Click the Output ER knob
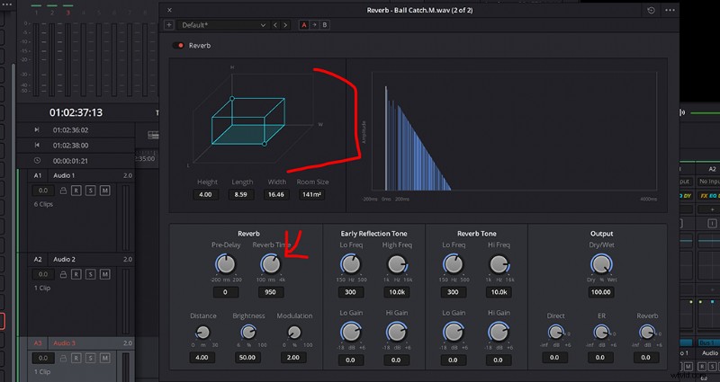The width and height of the screenshot is (720, 382). (x=601, y=332)
